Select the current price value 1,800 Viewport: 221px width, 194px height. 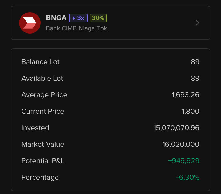pyautogui.click(x=191, y=111)
